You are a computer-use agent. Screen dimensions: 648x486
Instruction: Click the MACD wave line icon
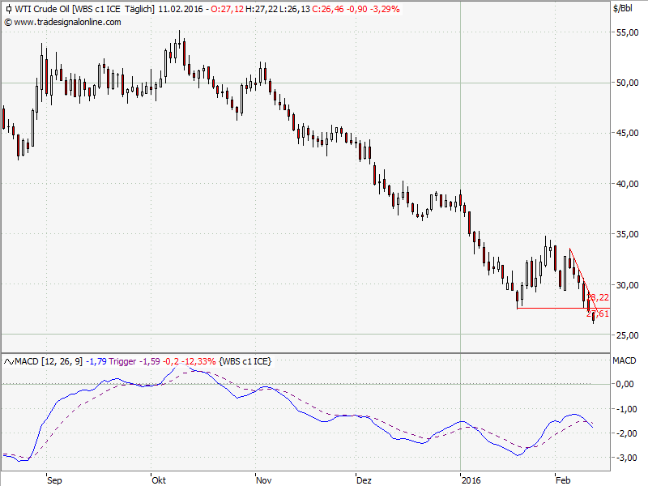[x=9, y=360]
